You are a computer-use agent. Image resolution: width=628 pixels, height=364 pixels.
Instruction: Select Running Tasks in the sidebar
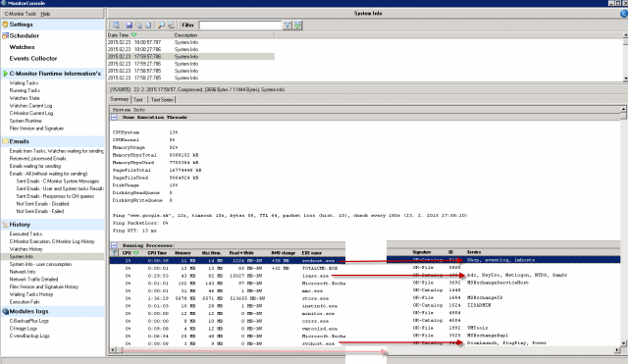click(25, 90)
